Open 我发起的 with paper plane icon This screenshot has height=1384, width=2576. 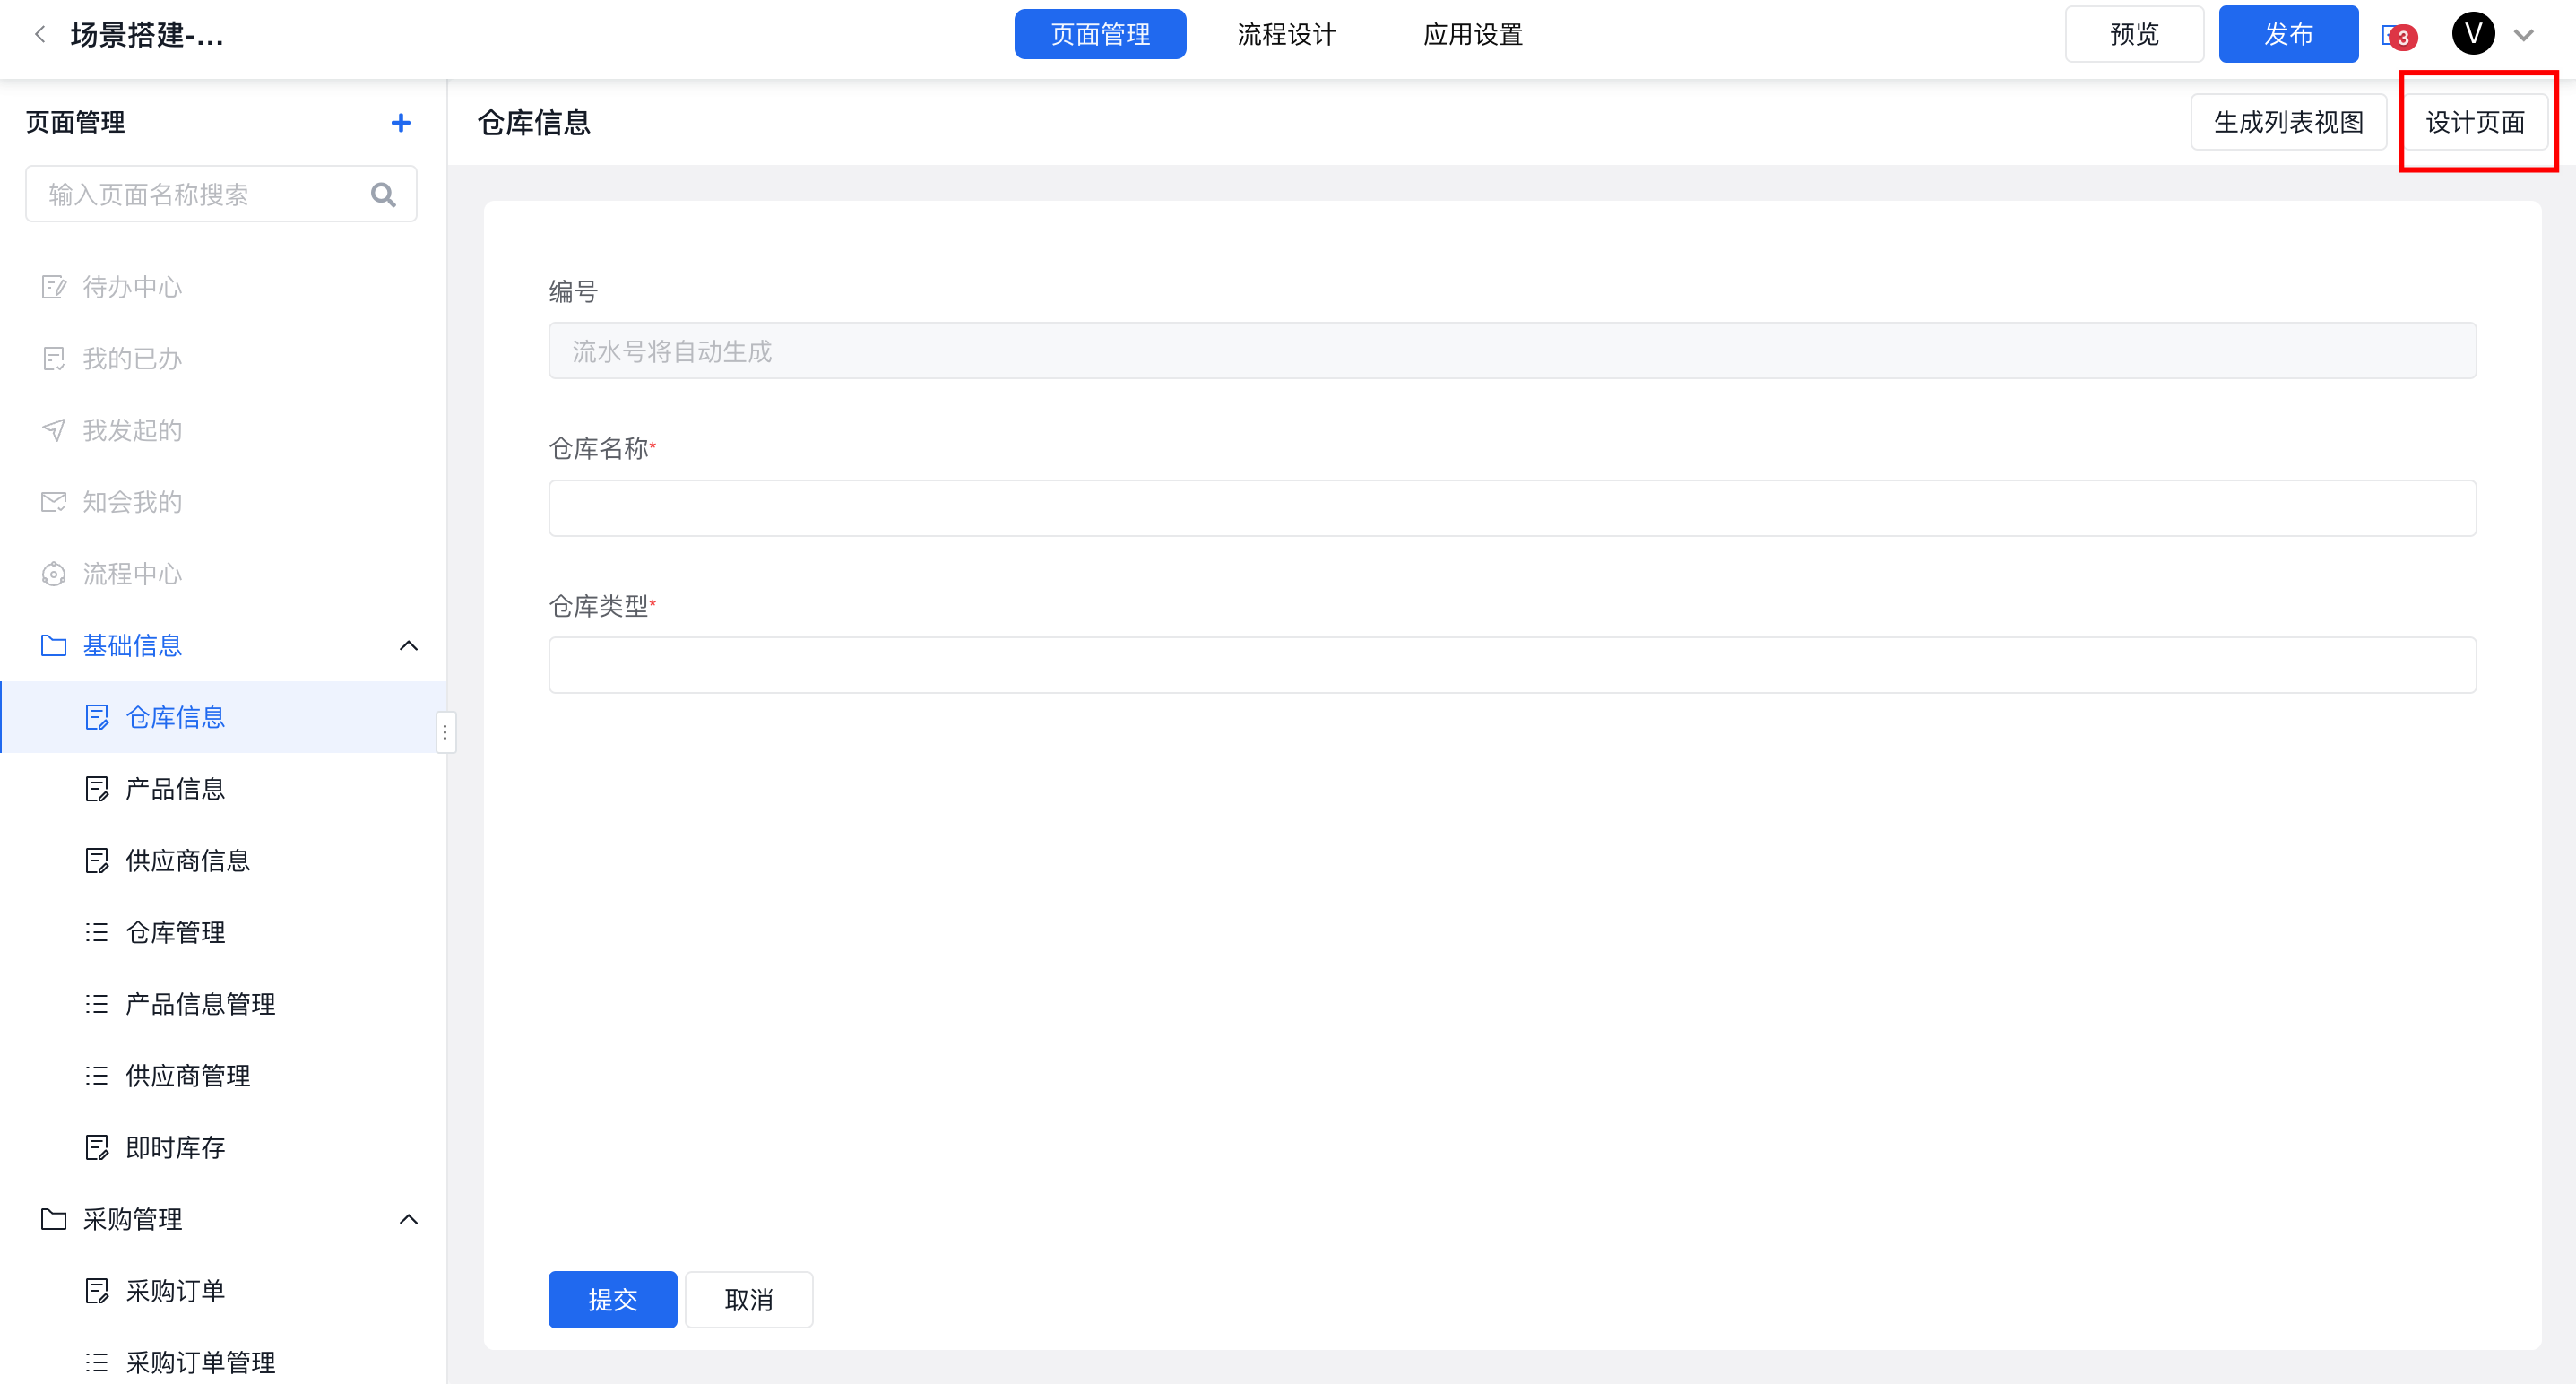pos(132,430)
